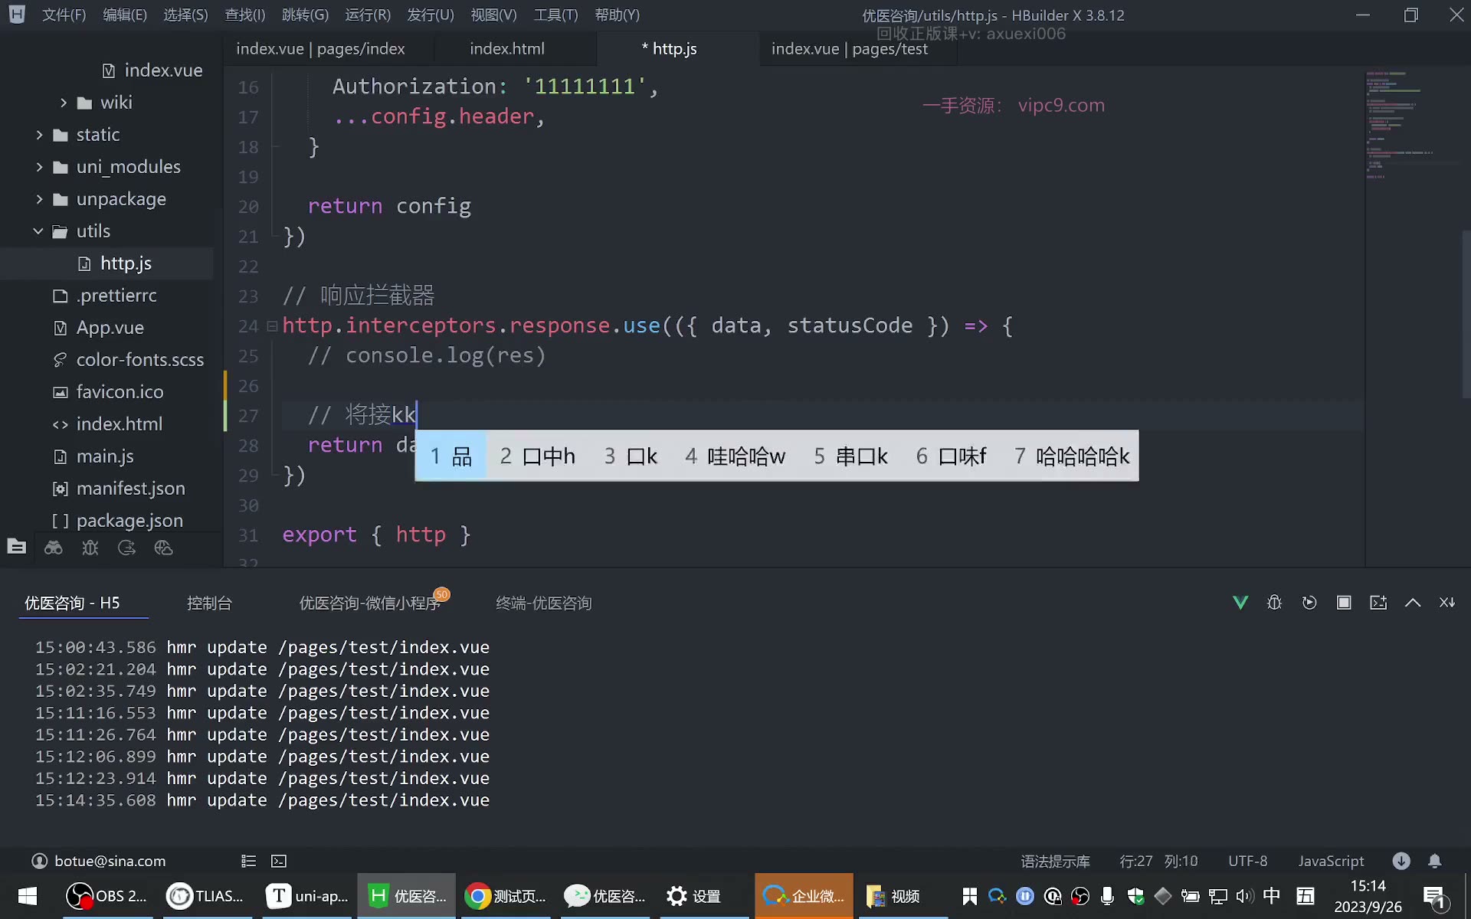1471x919 pixels.
Task: Toggle the terminal icon in status bar
Action: point(279,861)
